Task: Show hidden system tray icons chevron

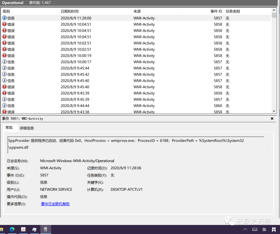Action: point(245,229)
